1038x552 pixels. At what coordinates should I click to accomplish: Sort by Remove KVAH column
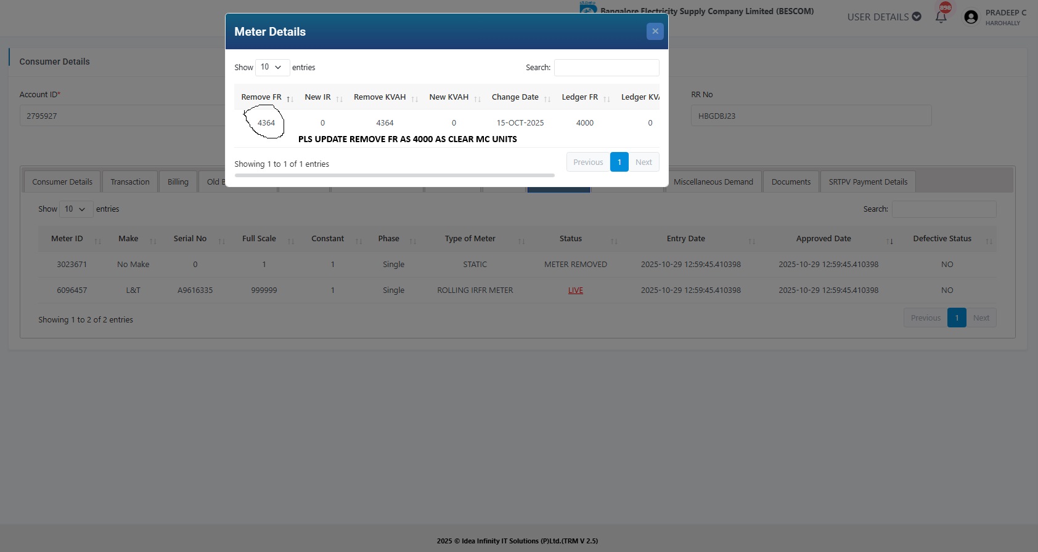385,97
